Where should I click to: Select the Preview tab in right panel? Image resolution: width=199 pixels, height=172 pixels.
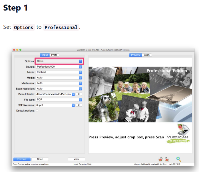[x=135, y=55]
